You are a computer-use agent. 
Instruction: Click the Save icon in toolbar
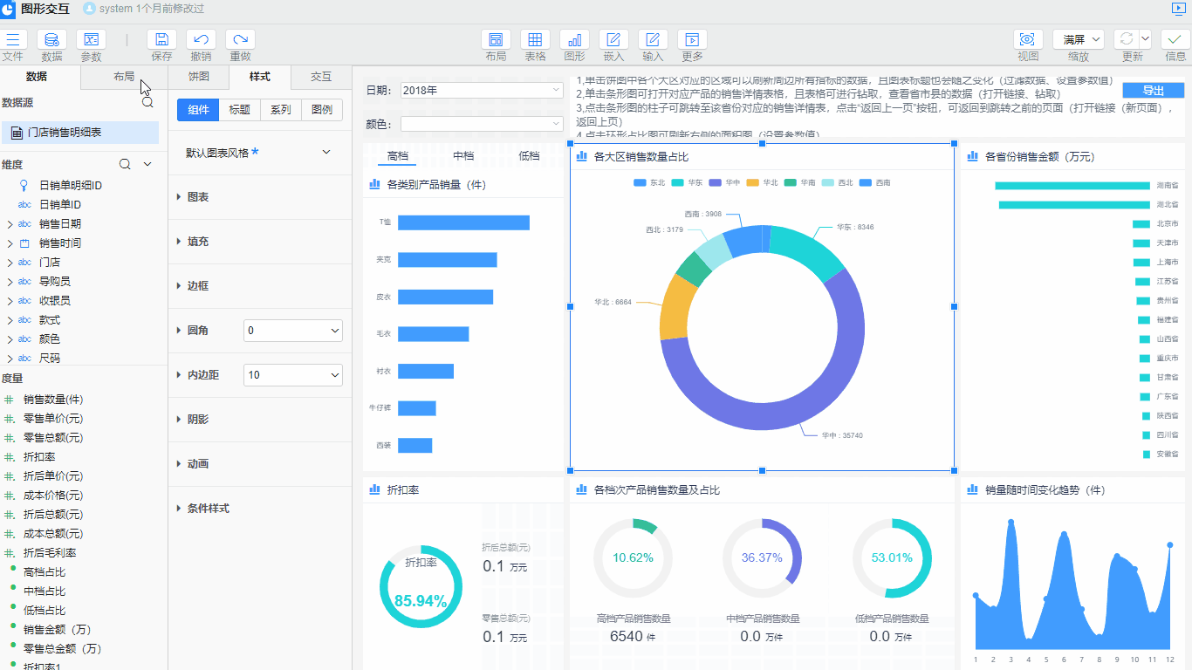pos(161,40)
